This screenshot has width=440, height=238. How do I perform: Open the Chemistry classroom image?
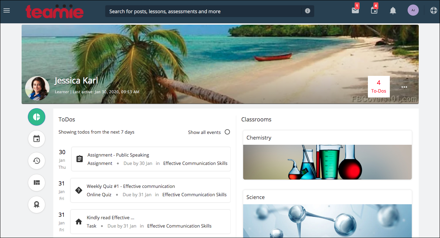click(x=327, y=162)
